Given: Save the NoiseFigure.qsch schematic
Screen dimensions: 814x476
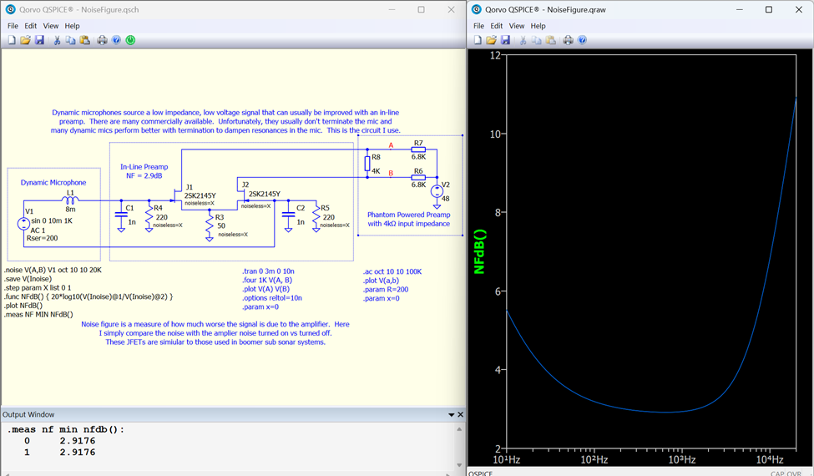Looking at the screenshot, I should 39,40.
